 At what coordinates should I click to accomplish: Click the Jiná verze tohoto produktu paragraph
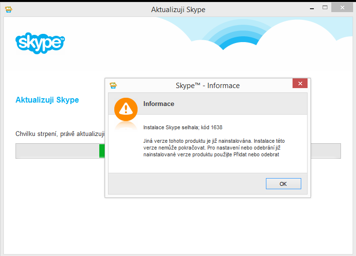212,147
